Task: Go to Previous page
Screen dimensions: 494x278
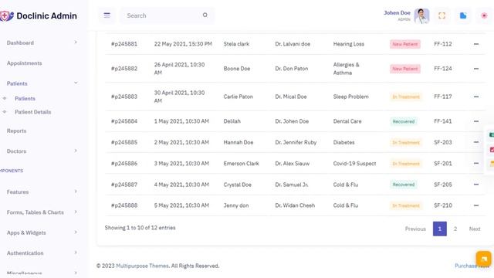Action: 415,229
